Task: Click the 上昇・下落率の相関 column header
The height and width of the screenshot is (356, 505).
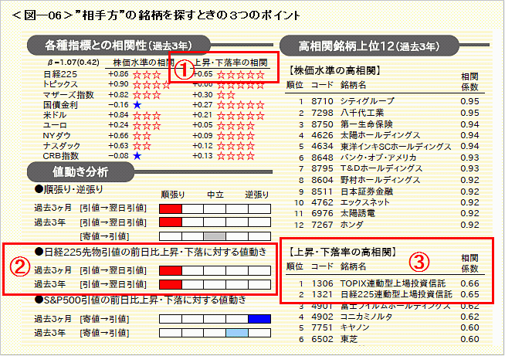Action: coord(231,63)
